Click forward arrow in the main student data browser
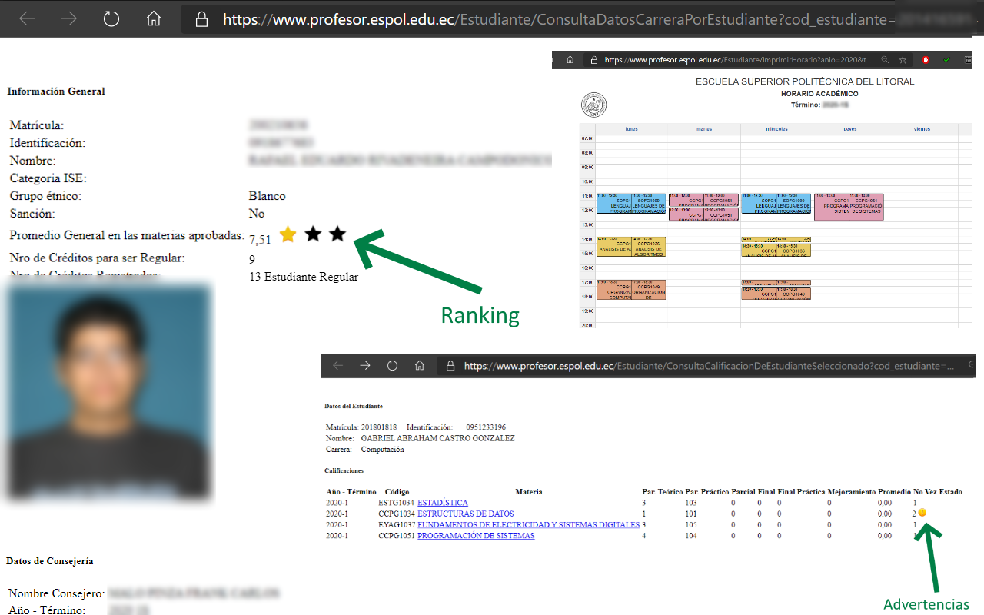984x615 pixels. coord(69,18)
